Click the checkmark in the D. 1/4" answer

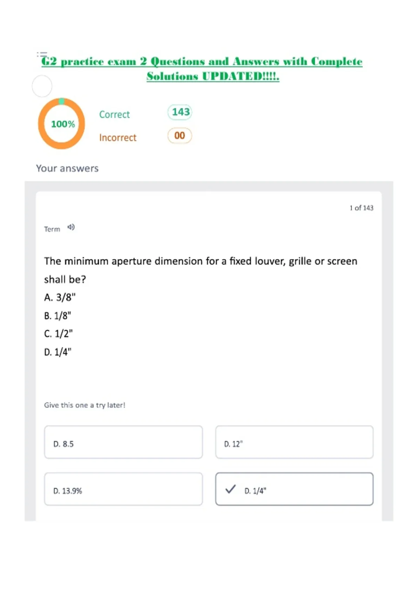coord(230,489)
